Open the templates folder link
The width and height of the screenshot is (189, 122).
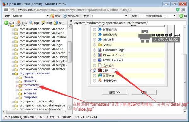coord(30,97)
